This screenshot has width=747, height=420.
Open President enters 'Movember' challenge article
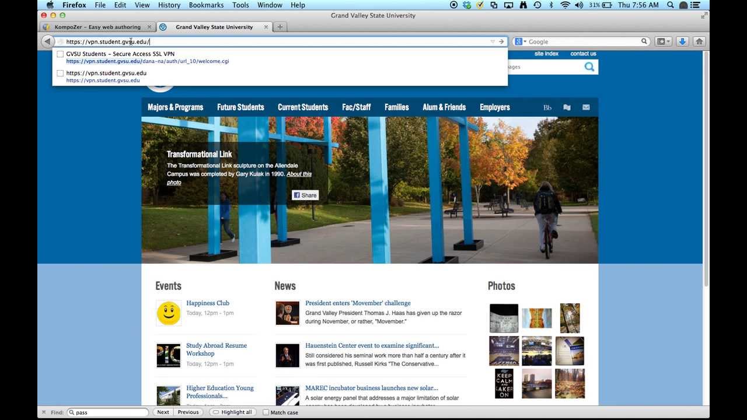point(358,303)
